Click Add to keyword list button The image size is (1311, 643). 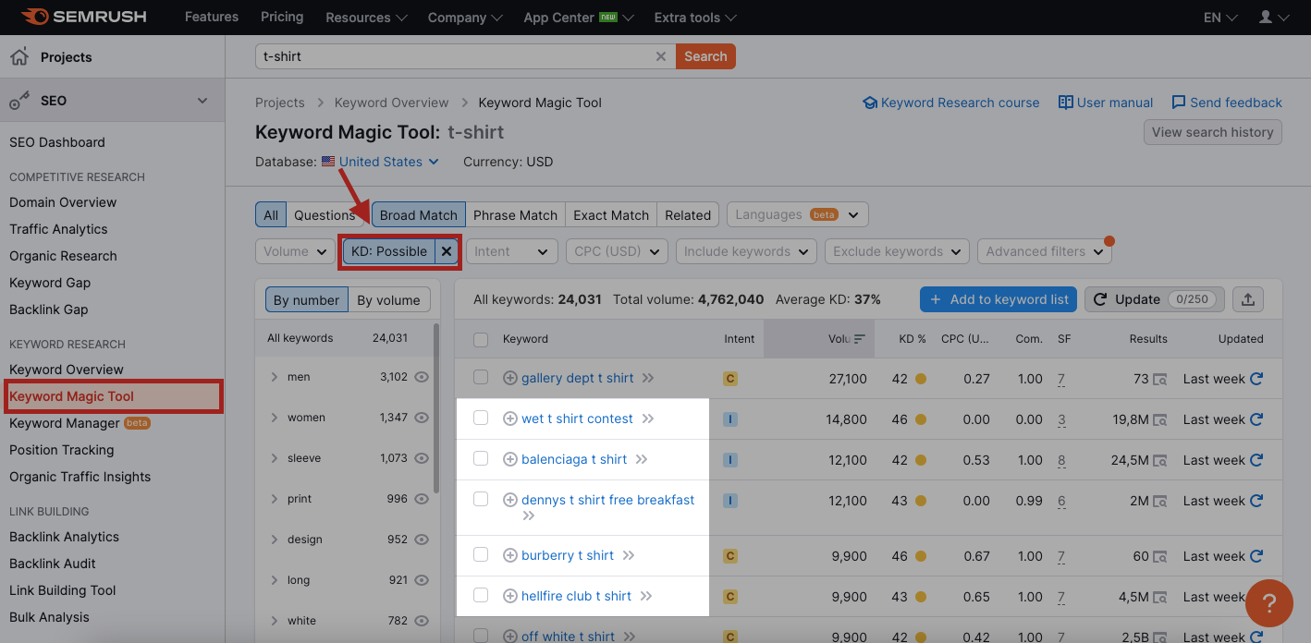pyautogui.click(x=999, y=299)
